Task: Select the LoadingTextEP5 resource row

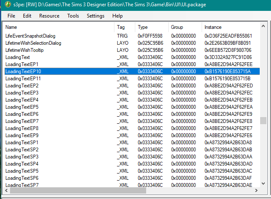Action: pyautogui.click(x=132, y=107)
